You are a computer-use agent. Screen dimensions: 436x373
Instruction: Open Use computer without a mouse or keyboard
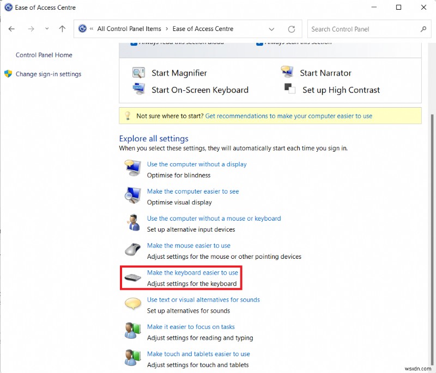[214, 219]
